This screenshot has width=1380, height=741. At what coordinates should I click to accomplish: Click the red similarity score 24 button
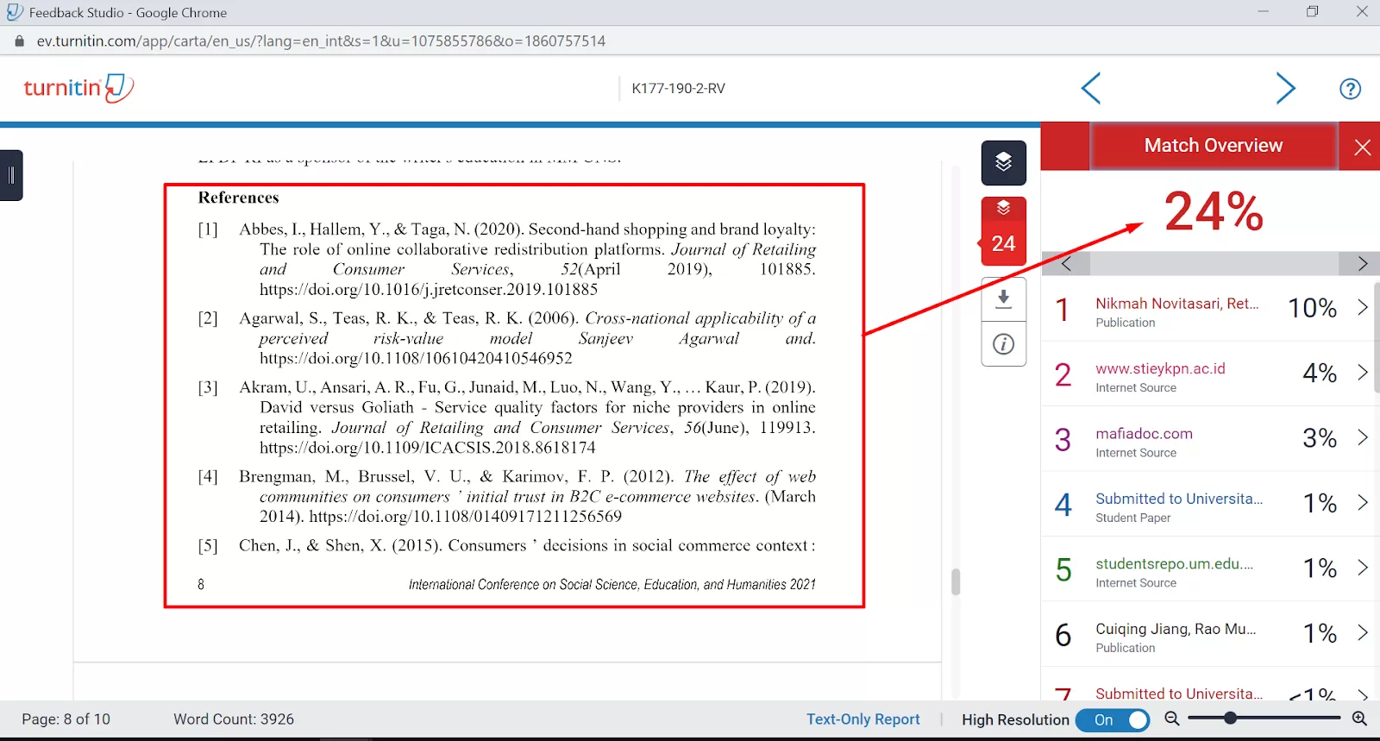pos(1003,231)
